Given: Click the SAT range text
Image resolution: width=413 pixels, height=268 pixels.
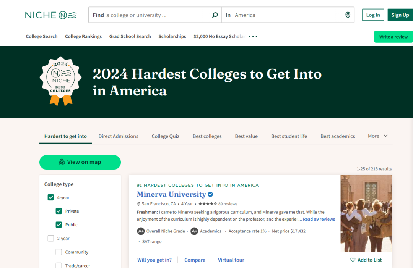Looking at the screenshot, I should tap(154, 241).
